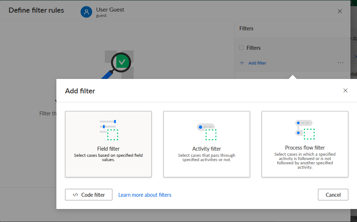
Task: Click the 'Filters' panel header text
Action: pos(246,28)
